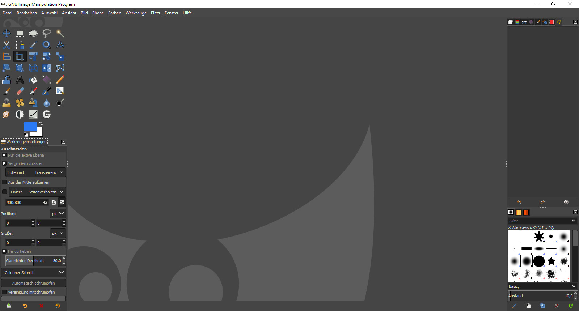This screenshot has width=579, height=311.
Task: Open the Fenster menu
Action: click(172, 13)
